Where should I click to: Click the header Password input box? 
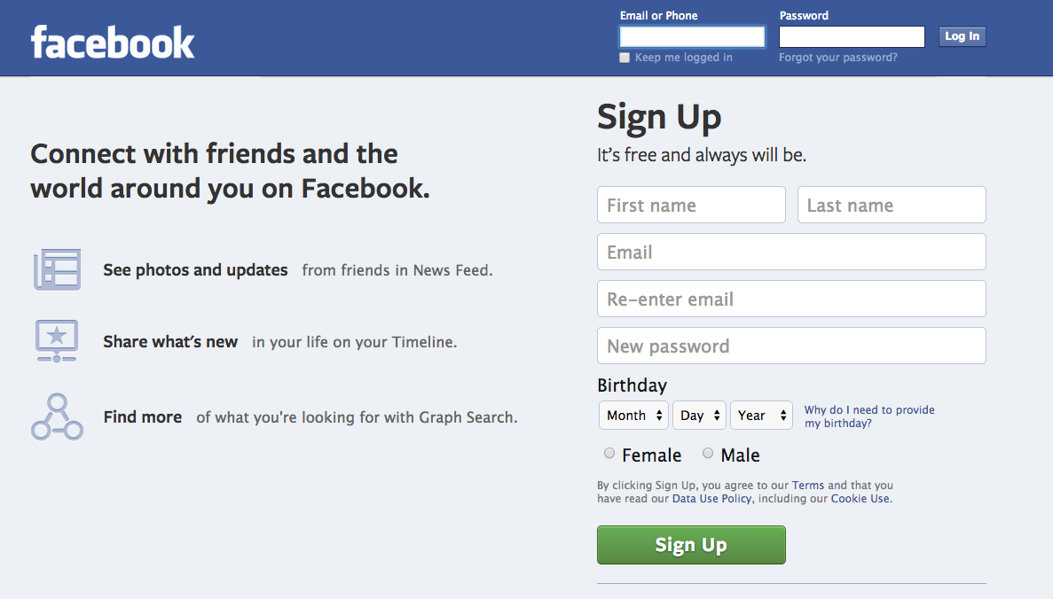[851, 36]
